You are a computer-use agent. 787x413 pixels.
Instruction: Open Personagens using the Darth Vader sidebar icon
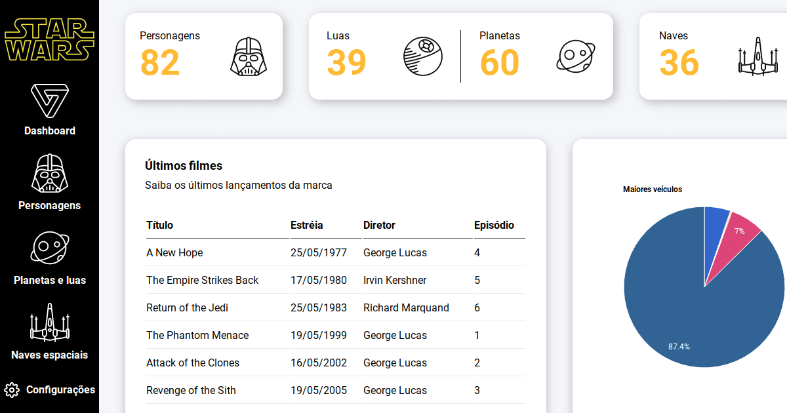coord(49,172)
